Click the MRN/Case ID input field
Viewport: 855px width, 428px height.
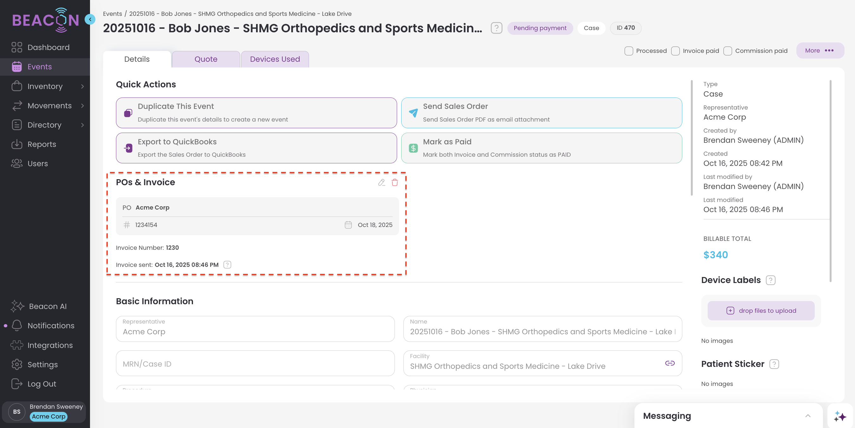tap(255, 364)
